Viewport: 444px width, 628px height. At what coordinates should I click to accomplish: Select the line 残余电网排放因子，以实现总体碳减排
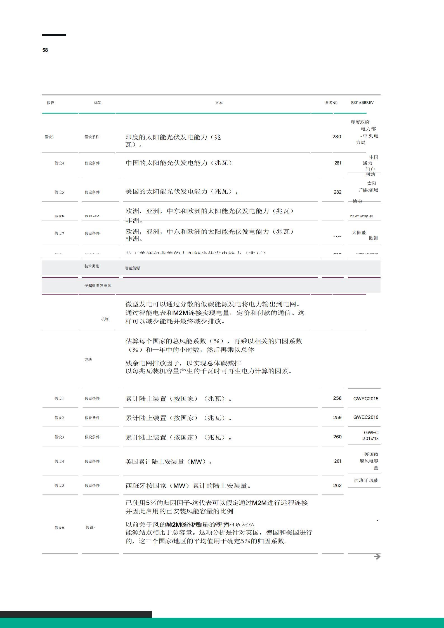tap(183, 363)
